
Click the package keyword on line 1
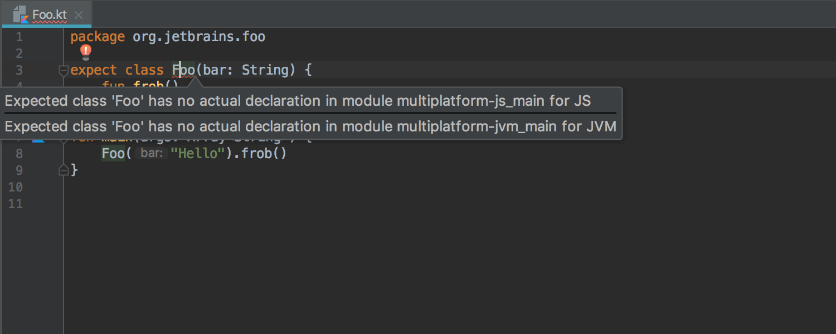click(98, 37)
